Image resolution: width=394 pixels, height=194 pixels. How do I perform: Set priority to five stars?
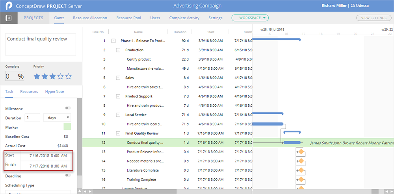click(x=69, y=76)
